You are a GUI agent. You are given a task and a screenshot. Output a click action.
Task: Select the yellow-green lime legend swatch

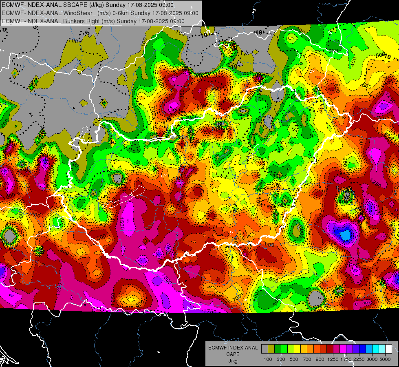coord(291,349)
